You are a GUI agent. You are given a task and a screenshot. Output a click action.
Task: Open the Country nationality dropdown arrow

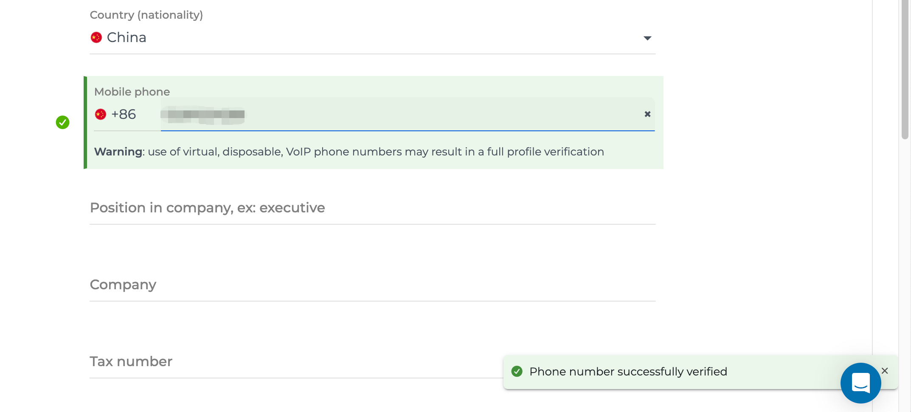(647, 38)
